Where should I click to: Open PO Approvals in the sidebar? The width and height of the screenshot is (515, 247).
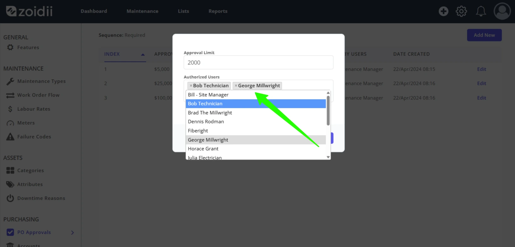point(34,232)
